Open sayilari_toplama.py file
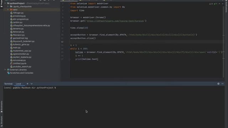The height and width of the screenshot is (128, 228). [x=22, y=57]
